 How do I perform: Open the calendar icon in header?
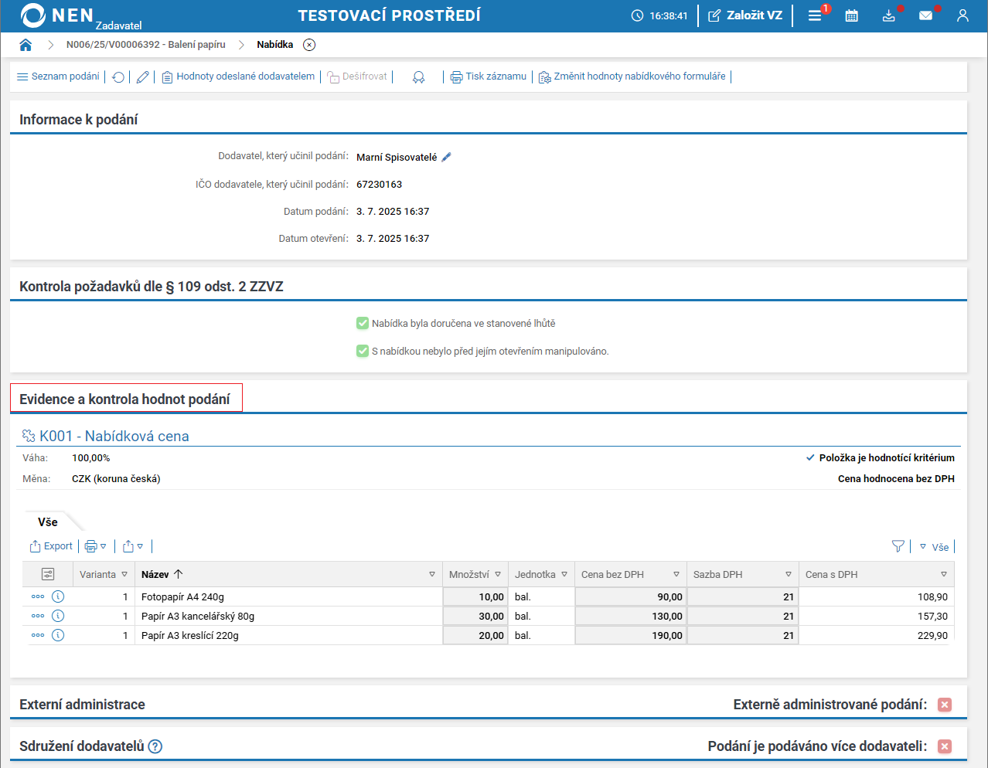851,15
